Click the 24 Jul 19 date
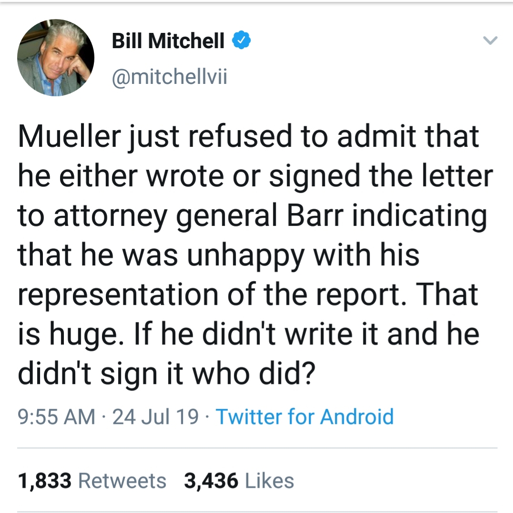The width and height of the screenshot is (513, 513). coord(155,417)
